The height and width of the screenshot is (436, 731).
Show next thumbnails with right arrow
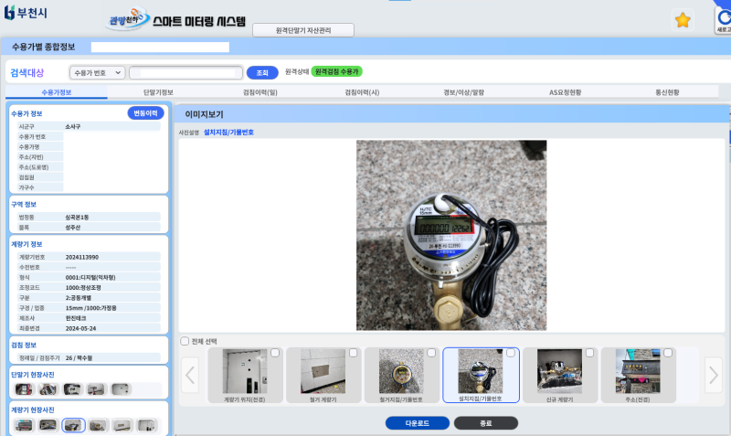pyautogui.click(x=714, y=374)
